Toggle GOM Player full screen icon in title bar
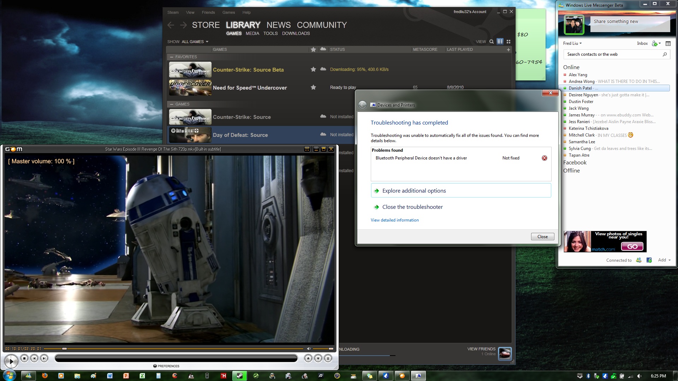The image size is (678, 381). (307, 149)
